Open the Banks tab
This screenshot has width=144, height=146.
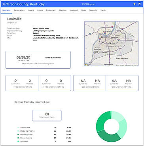83,10
